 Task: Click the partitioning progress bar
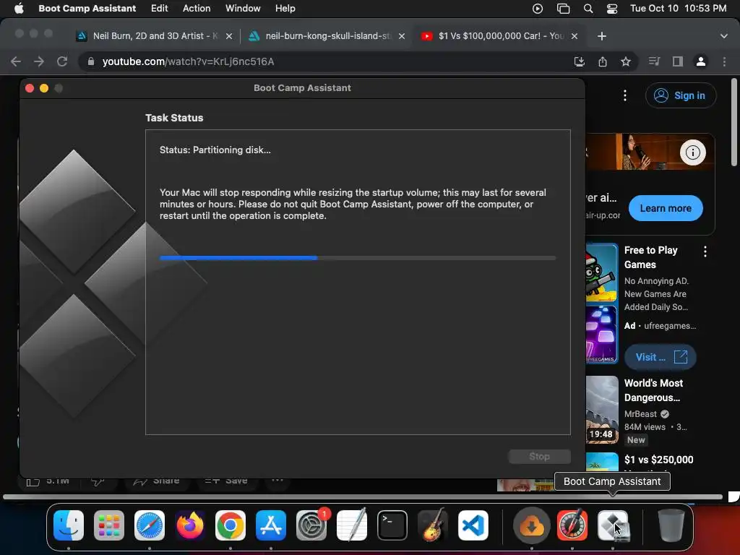coord(358,258)
